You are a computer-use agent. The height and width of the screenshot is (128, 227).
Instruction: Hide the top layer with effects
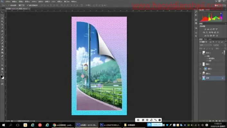[200, 53]
